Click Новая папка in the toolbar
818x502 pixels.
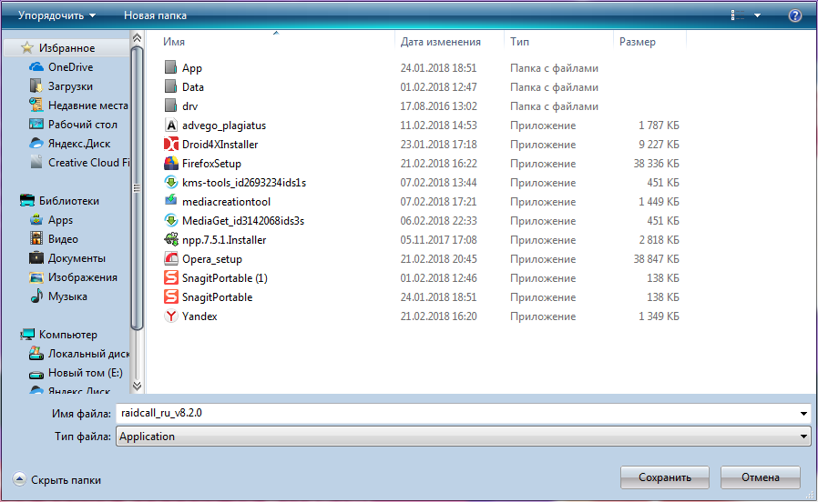[155, 15]
